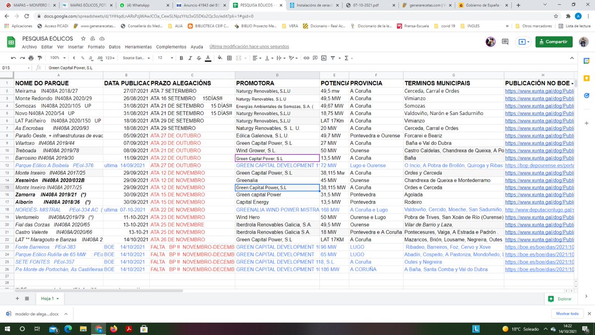Image resolution: width=595 pixels, height=335 pixels.
Task: Open the Insertar menu
Action: (x=76, y=47)
